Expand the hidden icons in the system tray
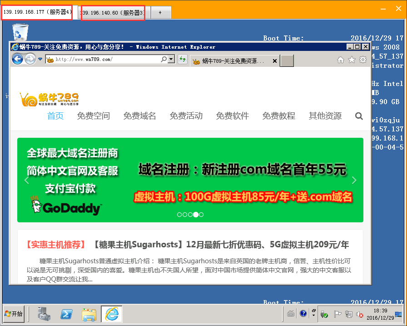 [x=314, y=315]
